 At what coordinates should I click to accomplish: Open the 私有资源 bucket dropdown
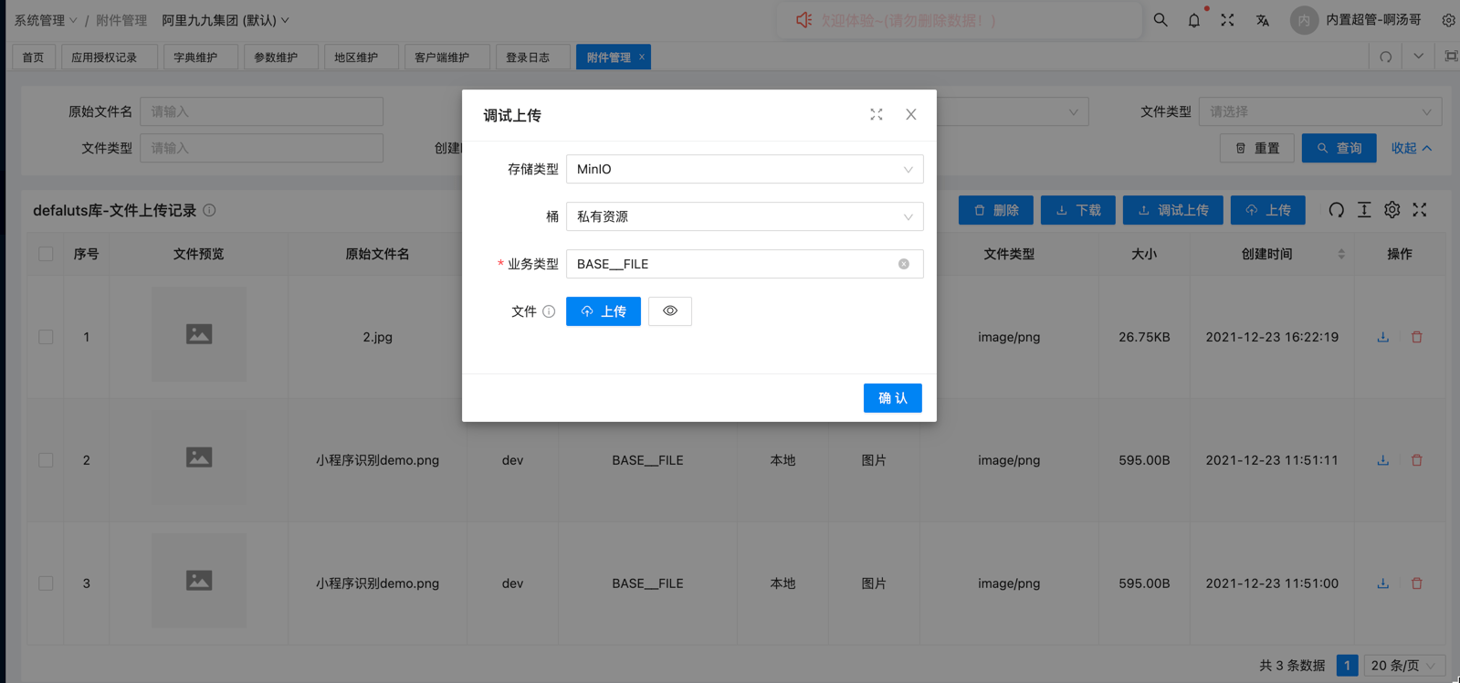coord(744,216)
